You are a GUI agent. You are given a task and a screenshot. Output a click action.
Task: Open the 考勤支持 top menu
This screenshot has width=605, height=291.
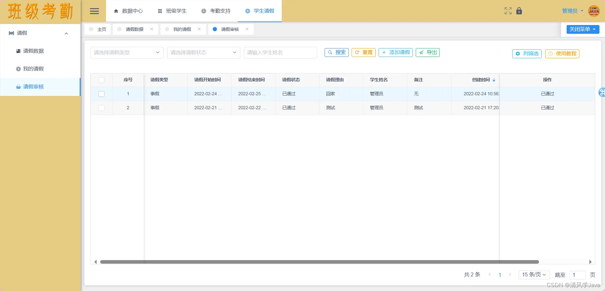216,11
